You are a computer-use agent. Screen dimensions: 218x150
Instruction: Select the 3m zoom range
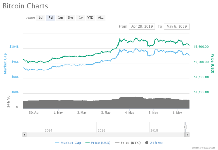tap(70, 18)
